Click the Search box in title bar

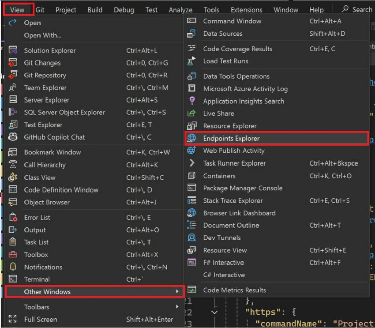pos(357,9)
